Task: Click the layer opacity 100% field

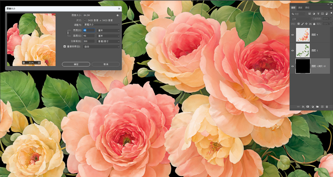Action: coord(326,19)
